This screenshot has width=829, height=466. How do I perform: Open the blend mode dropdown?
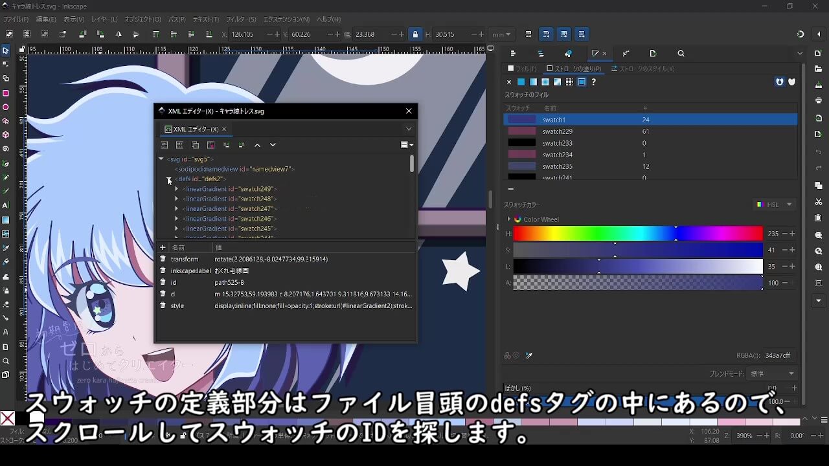[x=772, y=373]
